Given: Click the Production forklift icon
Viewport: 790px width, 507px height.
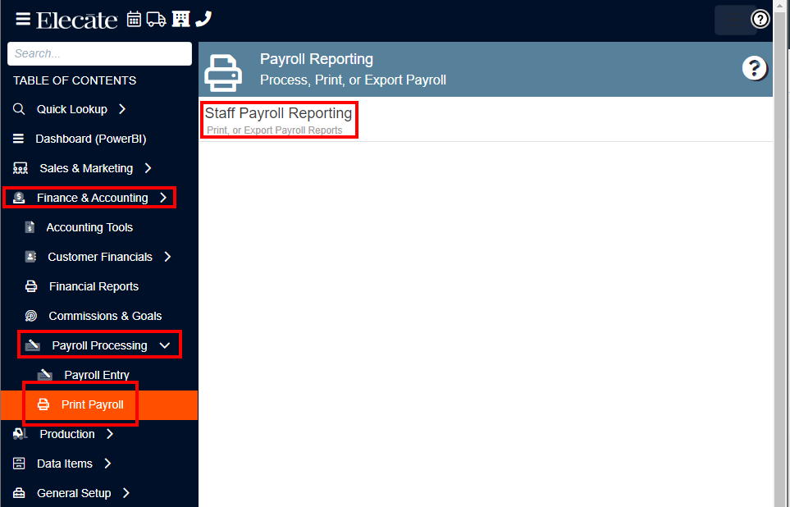Looking at the screenshot, I should pos(21,434).
